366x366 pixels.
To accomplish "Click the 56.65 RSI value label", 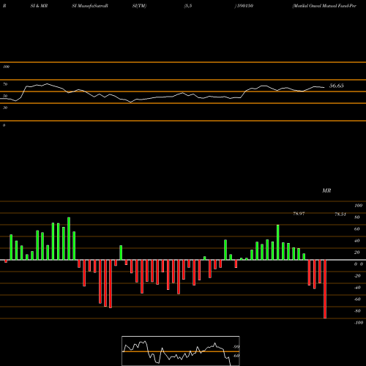I will pyautogui.click(x=337, y=86).
